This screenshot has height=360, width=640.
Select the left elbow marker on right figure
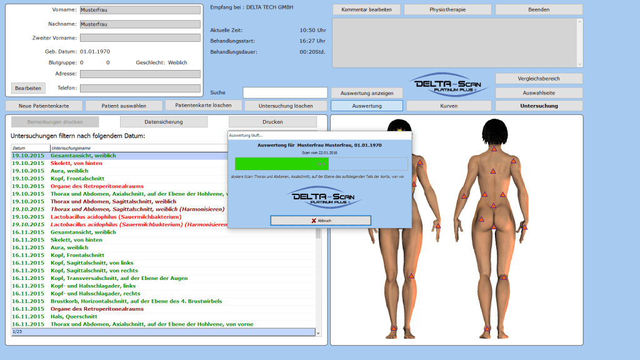pyautogui.click(x=464, y=196)
